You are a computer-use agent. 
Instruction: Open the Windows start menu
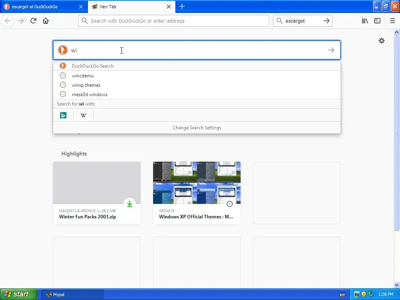pos(19,295)
